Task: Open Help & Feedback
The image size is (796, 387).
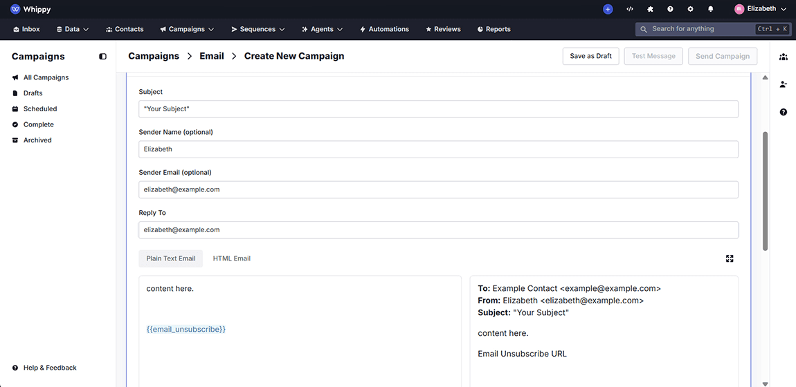Action: click(44, 368)
